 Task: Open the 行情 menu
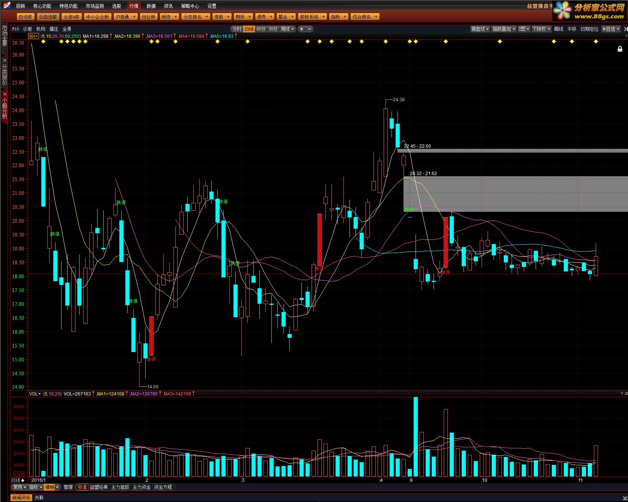click(134, 6)
